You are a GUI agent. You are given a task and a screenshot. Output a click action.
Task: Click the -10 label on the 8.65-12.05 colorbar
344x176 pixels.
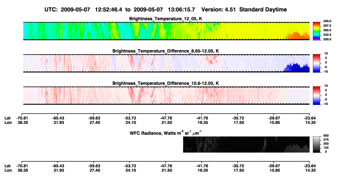pos(325,72)
